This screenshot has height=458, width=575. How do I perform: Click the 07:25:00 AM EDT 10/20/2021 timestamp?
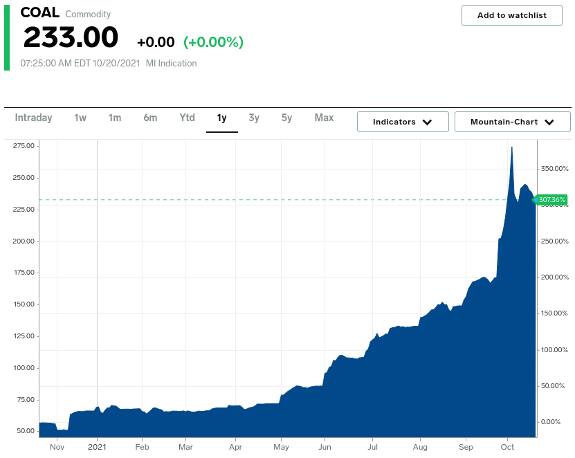point(80,64)
